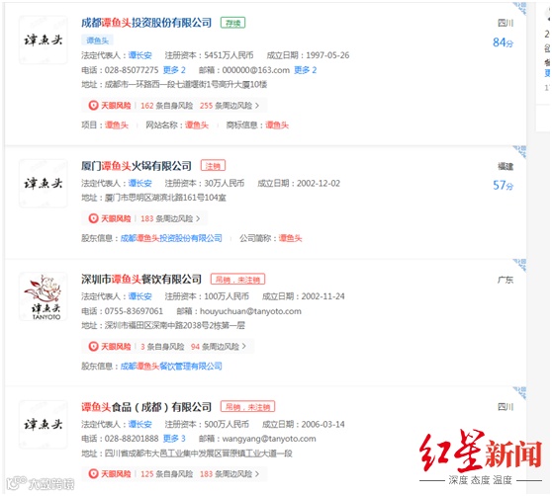Expand 更多 2 emails for the first company
552x496 pixels.
click(306, 70)
